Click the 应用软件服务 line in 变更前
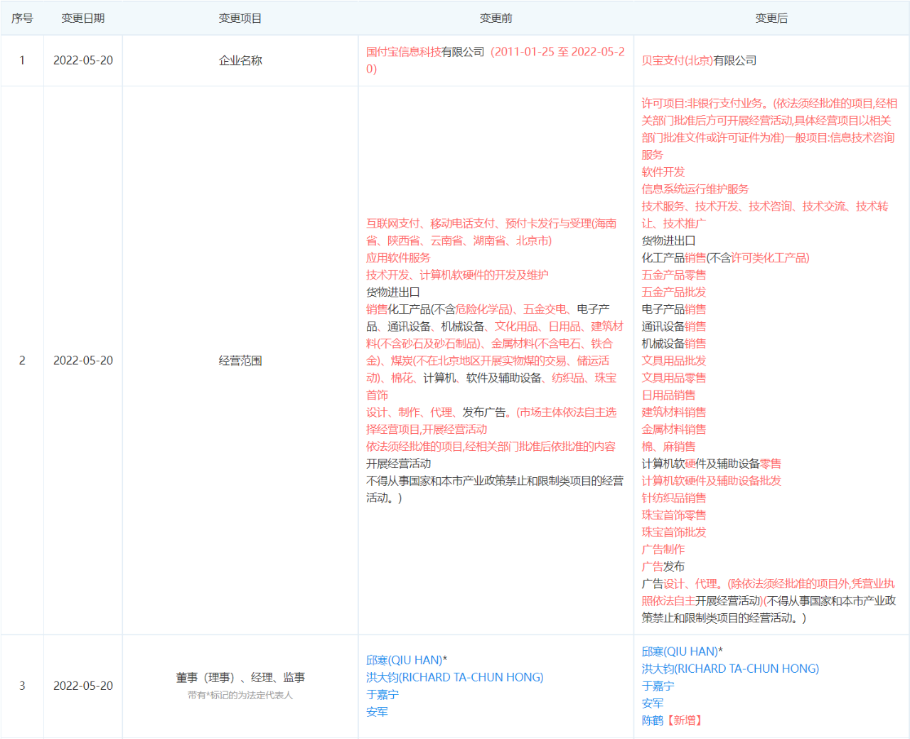 pos(398,257)
